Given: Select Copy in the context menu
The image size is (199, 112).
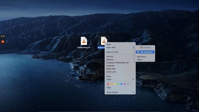Looking at the screenshot, I should point(120,77).
